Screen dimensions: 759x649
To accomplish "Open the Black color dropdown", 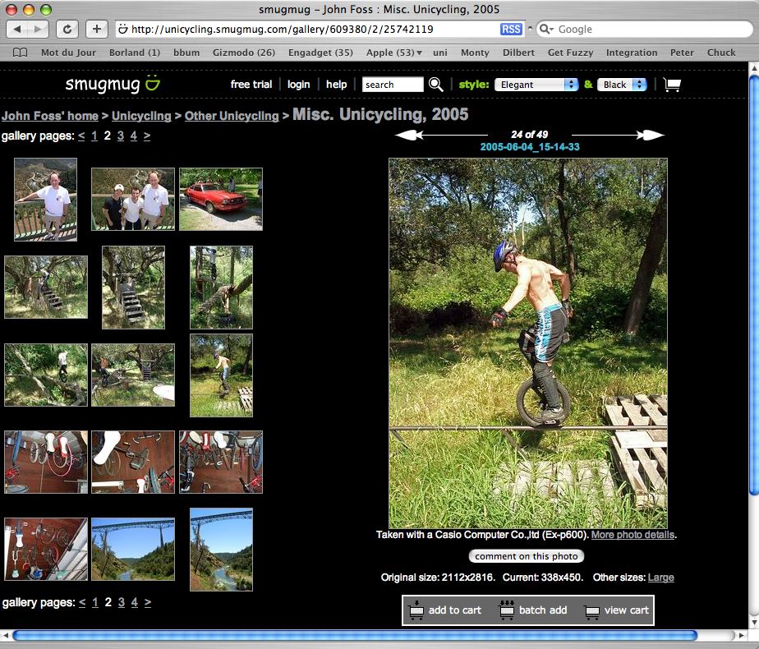I will 622,85.
